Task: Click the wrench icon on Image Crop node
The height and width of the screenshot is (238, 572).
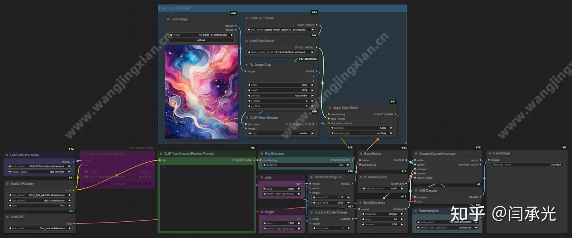Action: (x=252, y=65)
